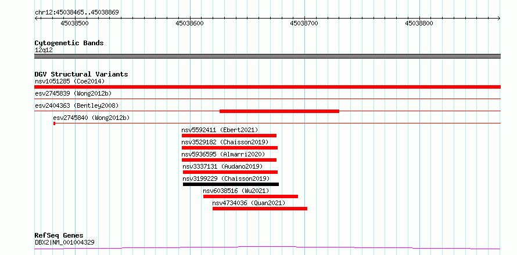The width and height of the screenshot is (517, 255).
Task: Open variant label nsv3529182 (Chaisson2019)
Action: [x=225, y=142]
